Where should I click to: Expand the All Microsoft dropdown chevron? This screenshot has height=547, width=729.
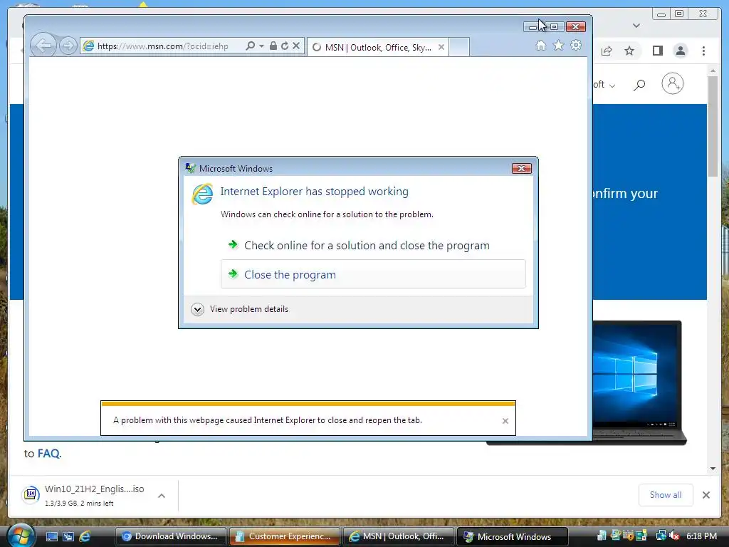tap(612, 85)
